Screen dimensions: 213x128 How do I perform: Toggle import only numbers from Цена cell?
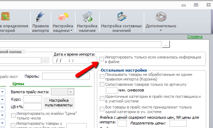click(x=13, y=116)
